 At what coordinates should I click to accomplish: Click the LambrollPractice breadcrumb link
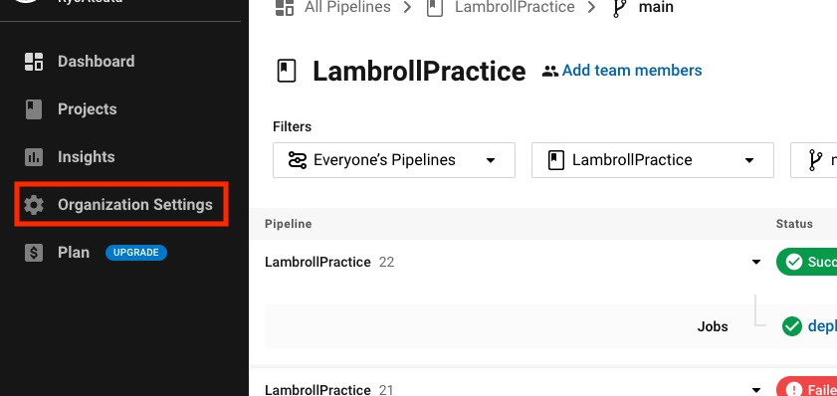[515, 8]
